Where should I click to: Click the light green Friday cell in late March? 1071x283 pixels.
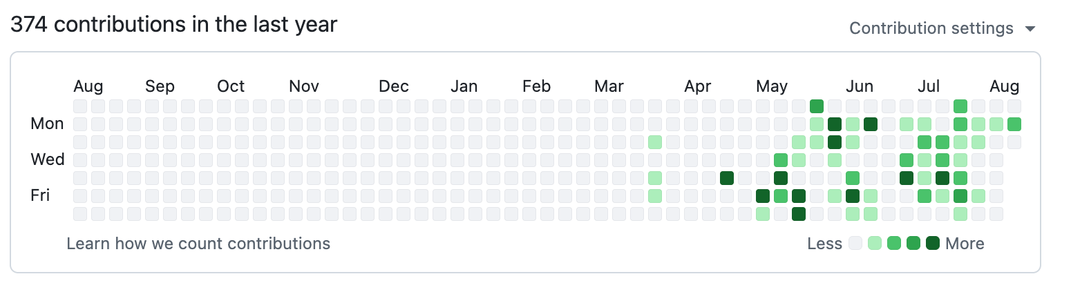coord(655,196)
